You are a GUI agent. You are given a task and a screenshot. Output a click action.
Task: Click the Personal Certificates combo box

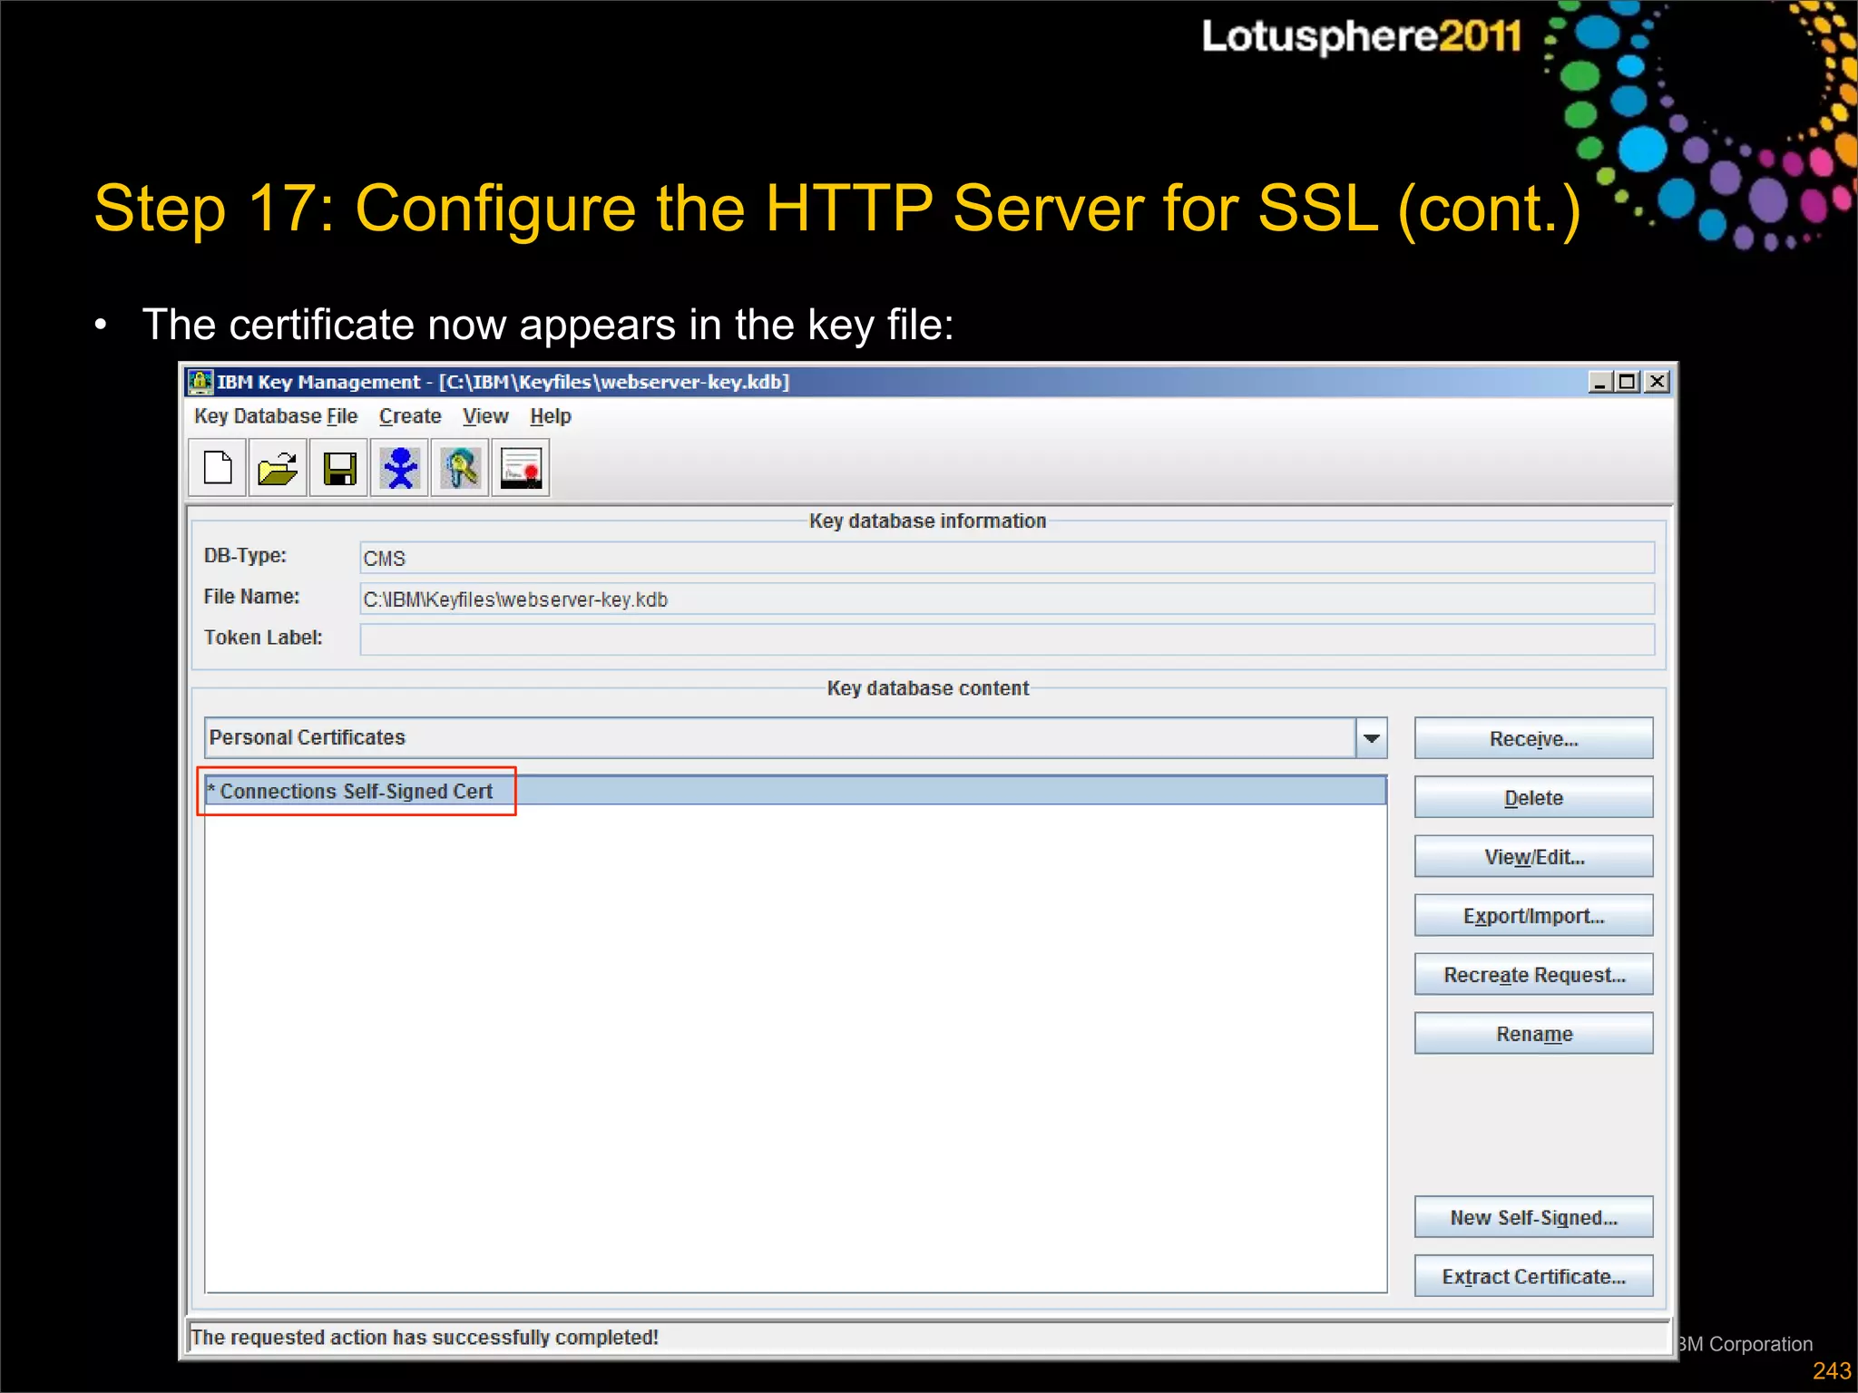coord(796,738)
